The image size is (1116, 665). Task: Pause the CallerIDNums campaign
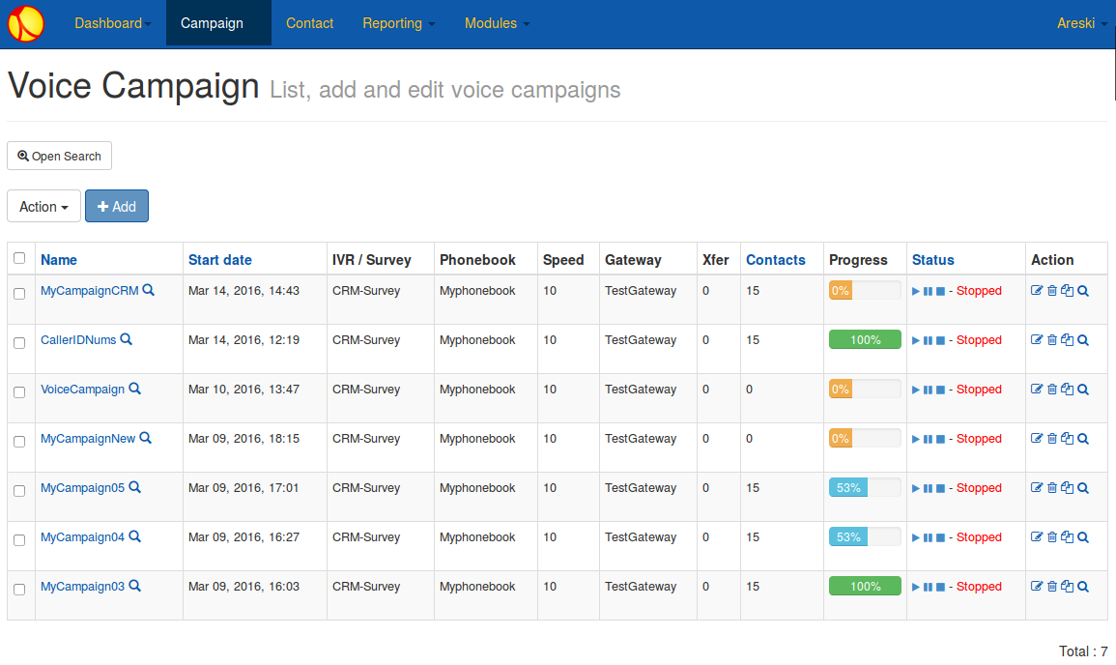pos(926,339)
